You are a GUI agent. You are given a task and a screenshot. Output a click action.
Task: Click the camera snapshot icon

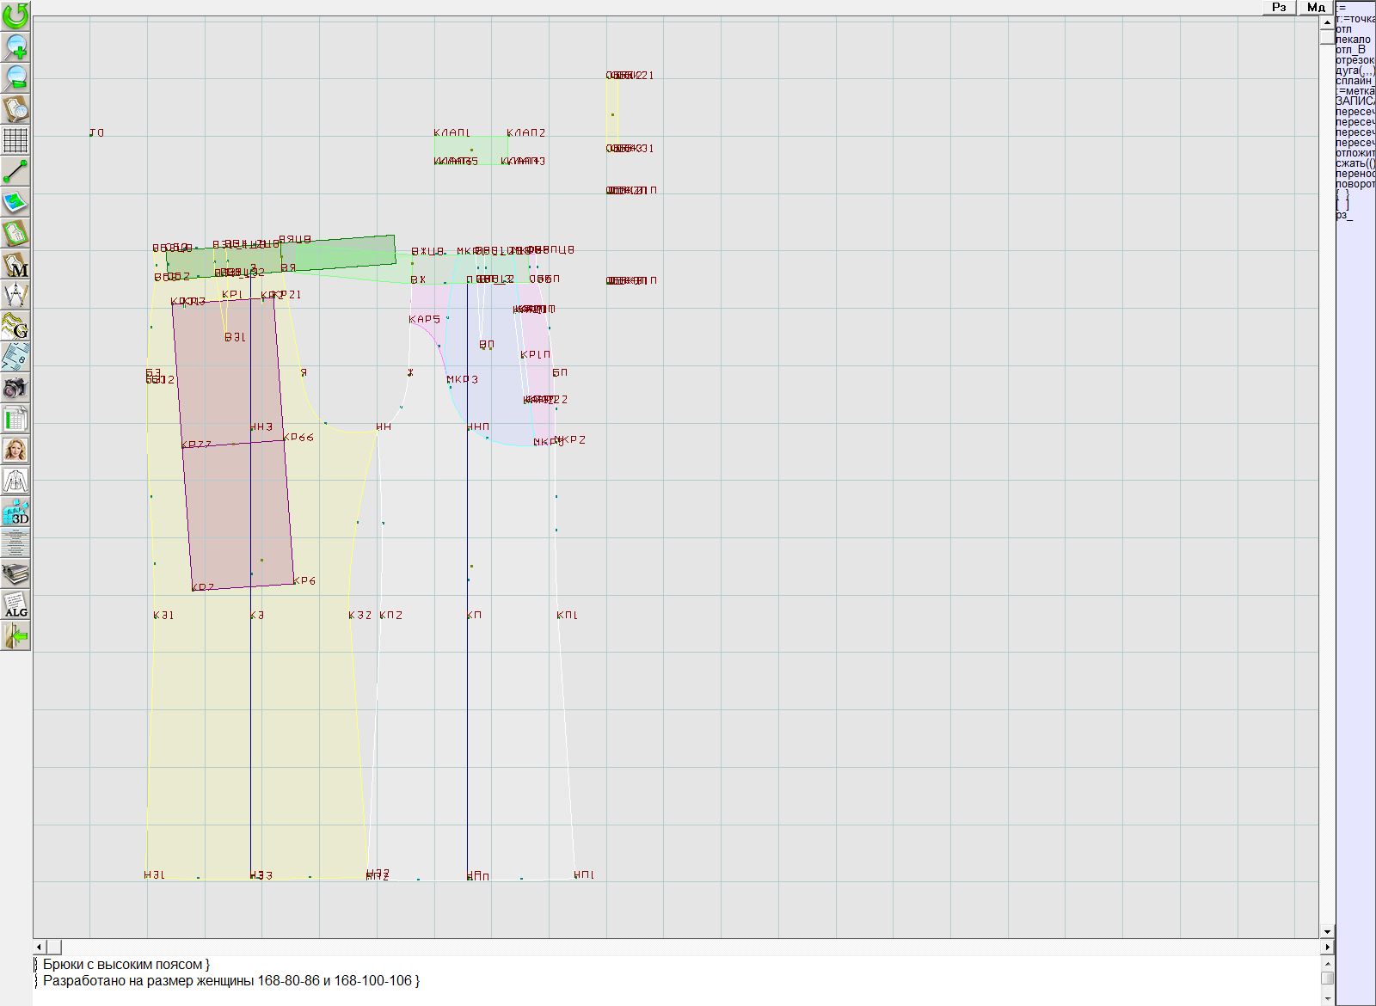(15, 388)
